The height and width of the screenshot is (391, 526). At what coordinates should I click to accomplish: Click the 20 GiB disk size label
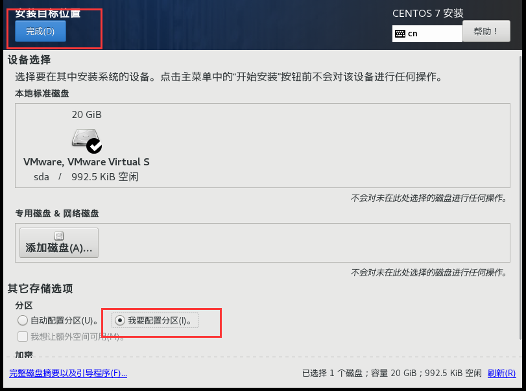coord(86,115)
